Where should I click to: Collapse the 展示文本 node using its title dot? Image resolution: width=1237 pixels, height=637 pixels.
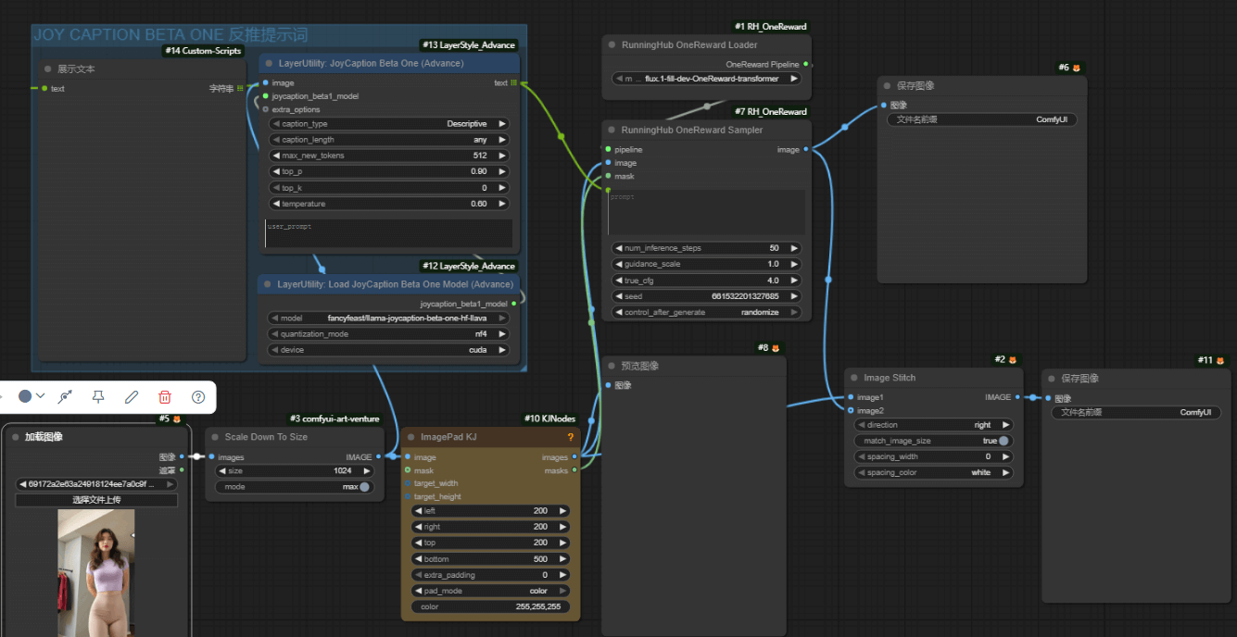(47, 69)
